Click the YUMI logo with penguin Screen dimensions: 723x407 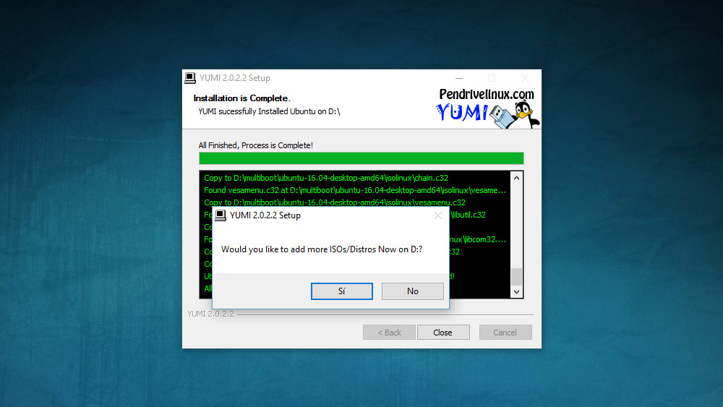click(488, 114)
